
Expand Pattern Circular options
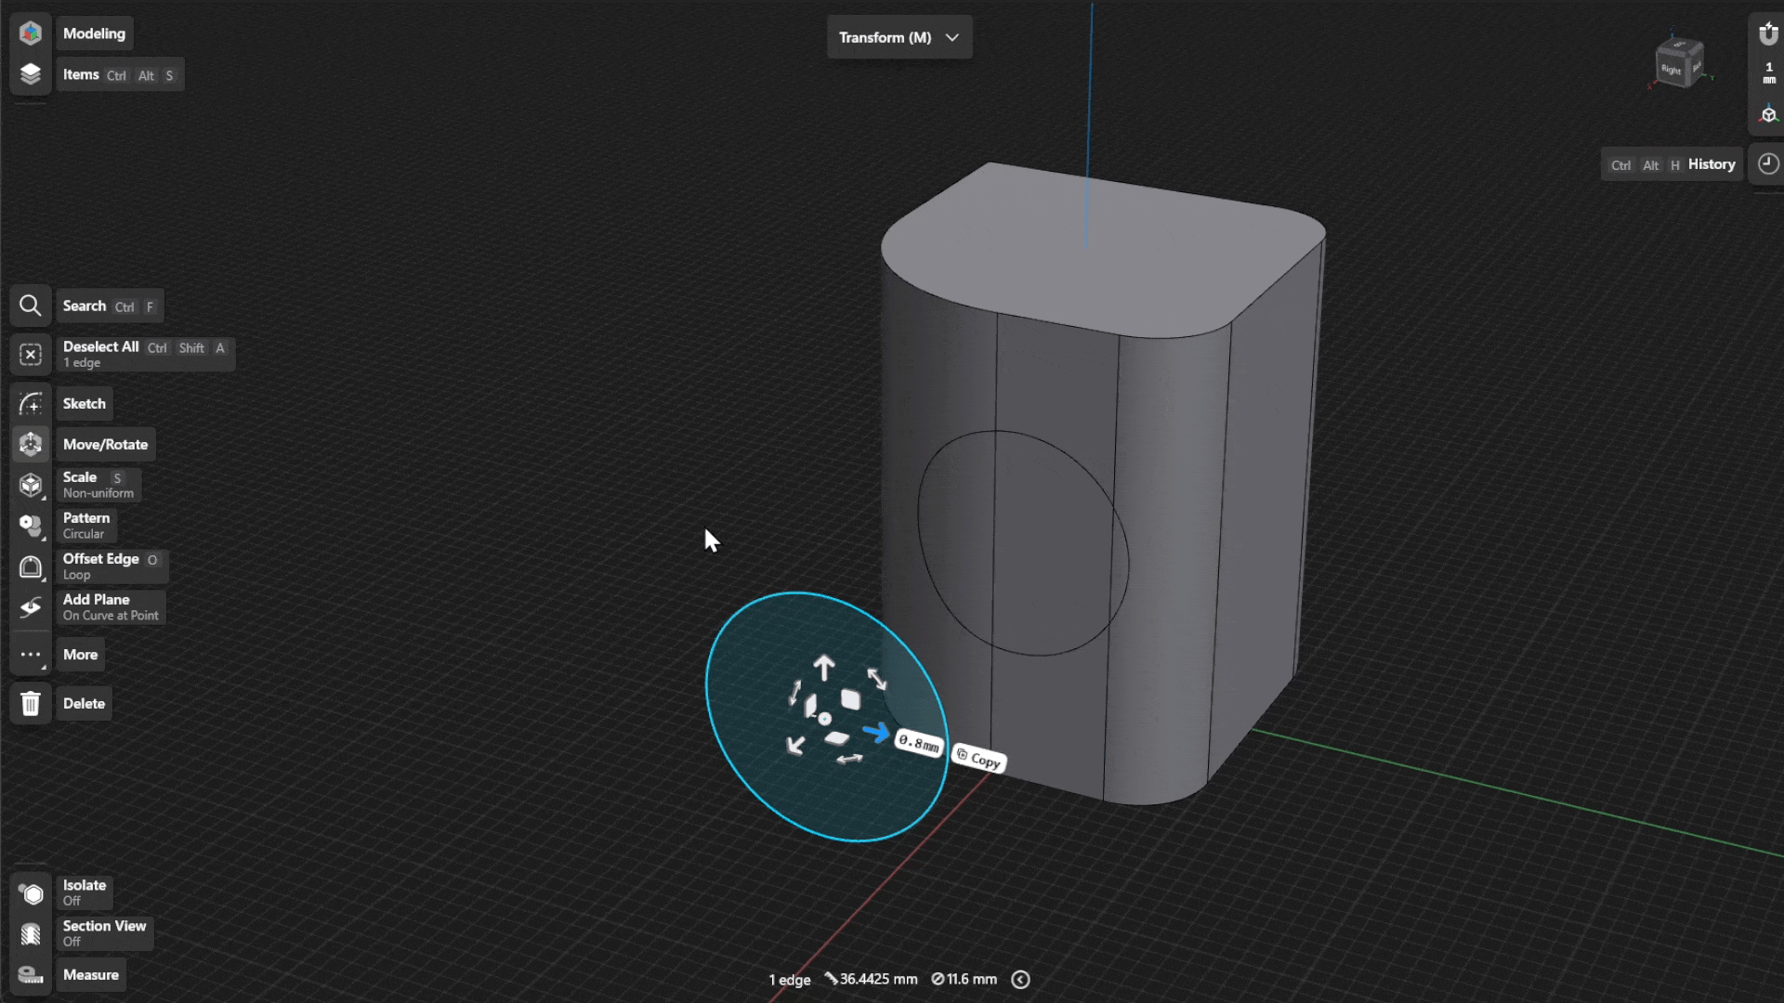pyautogui.click(x=86, y=527)
